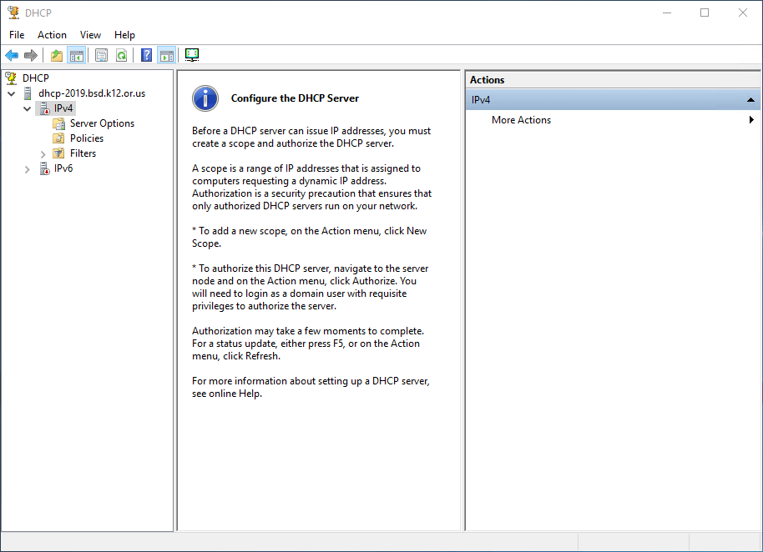Select Policies in the tree

(x=87, y=138)
